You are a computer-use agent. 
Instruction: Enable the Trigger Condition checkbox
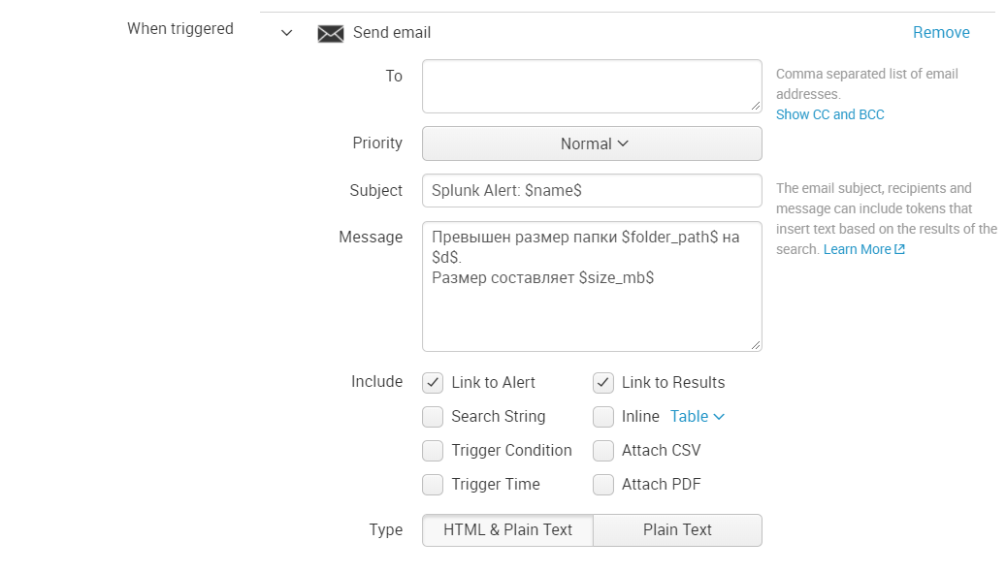[433, 450]
